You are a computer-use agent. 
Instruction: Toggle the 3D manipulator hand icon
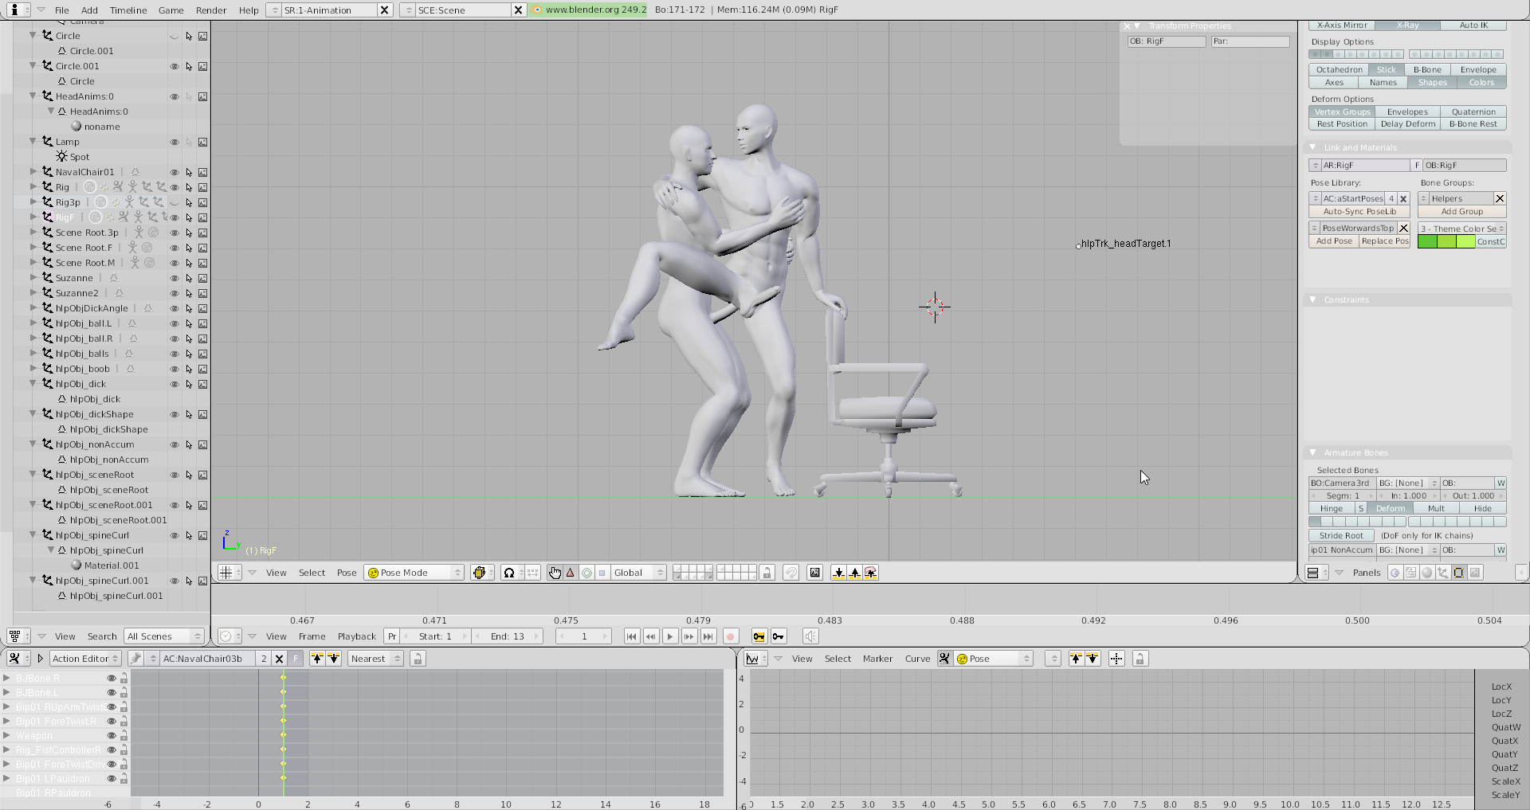pos(555,573)
